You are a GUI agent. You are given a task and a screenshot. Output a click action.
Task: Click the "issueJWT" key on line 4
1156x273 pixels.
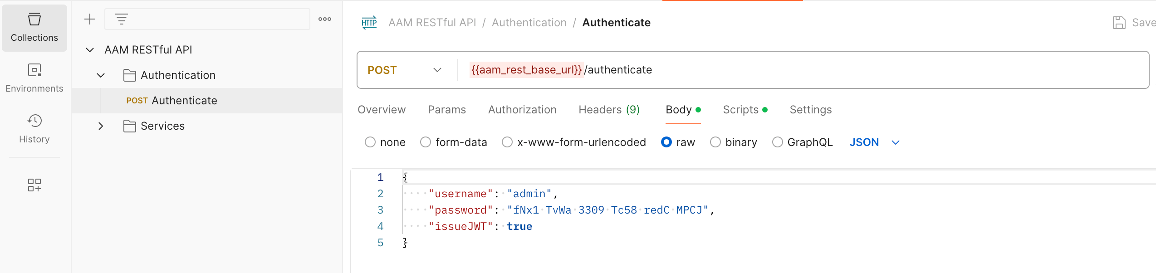460,227
